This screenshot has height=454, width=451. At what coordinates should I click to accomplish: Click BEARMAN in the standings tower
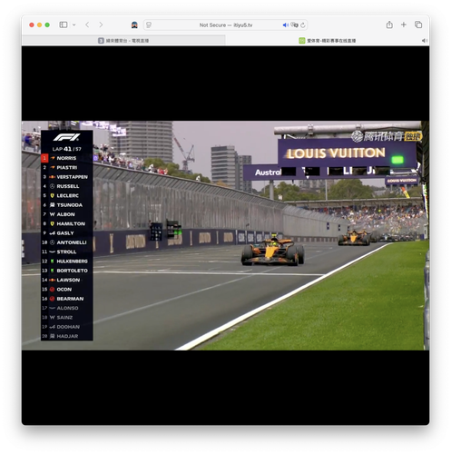click(70, 299)
